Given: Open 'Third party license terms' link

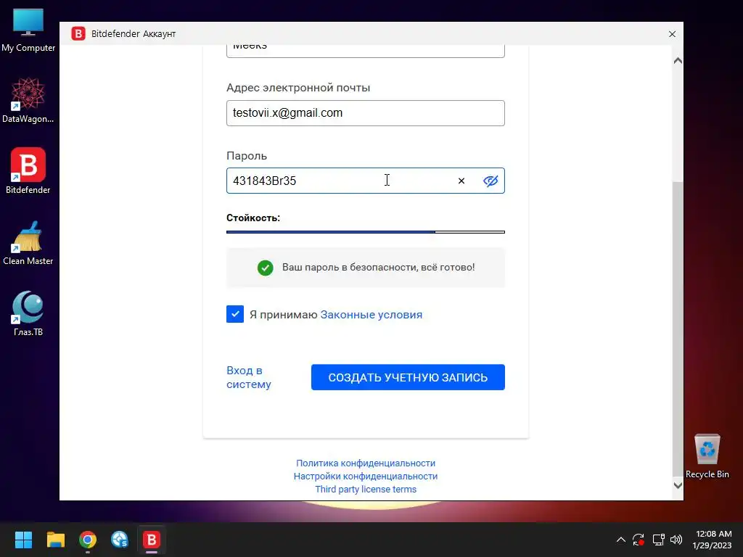Looking at the screenshot, I should tap(366, 489).
